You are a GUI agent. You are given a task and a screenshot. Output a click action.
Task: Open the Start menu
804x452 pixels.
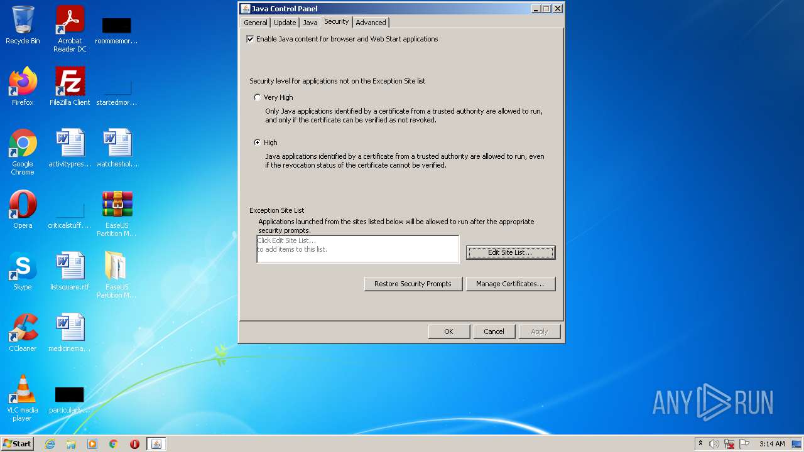pos(17,444)
